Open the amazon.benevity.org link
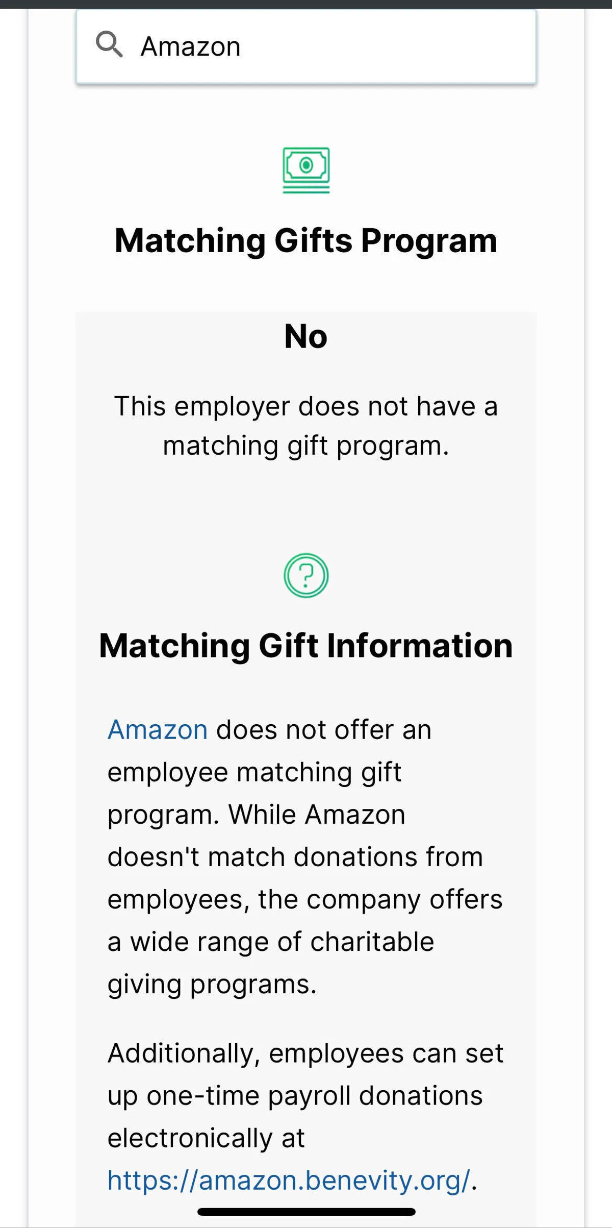The width and height of the screenshot is (612, 1228). click(x=289, y=1181)
